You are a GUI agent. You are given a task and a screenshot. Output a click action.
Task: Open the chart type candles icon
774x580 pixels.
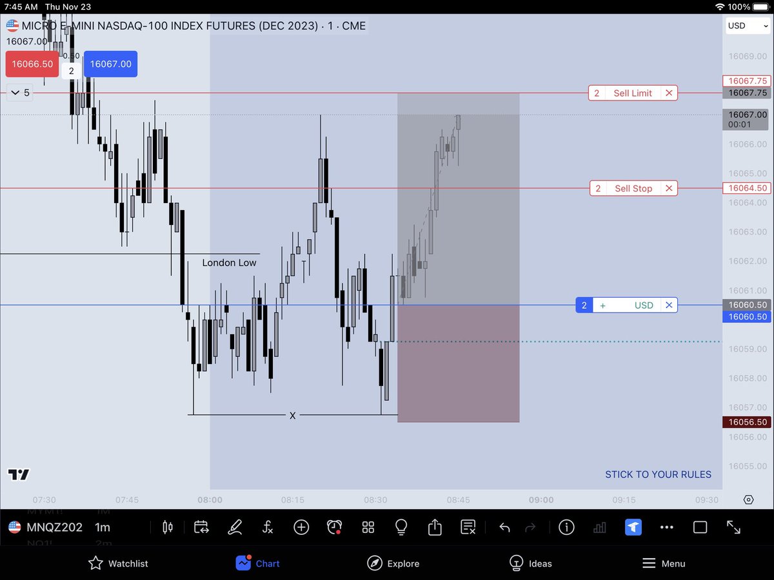168,527
